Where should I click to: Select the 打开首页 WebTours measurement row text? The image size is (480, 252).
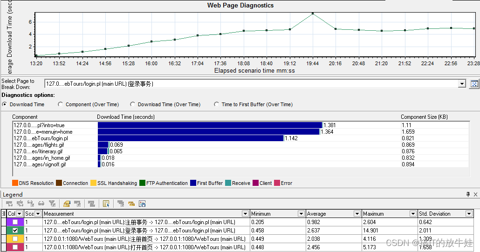pos(144,247)
